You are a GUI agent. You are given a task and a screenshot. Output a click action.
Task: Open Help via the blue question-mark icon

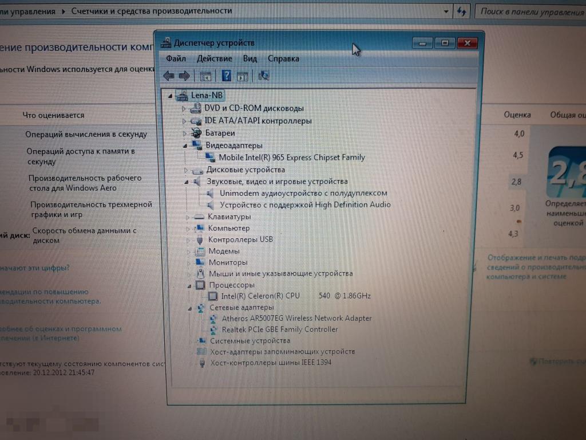[x=226, y=76]
